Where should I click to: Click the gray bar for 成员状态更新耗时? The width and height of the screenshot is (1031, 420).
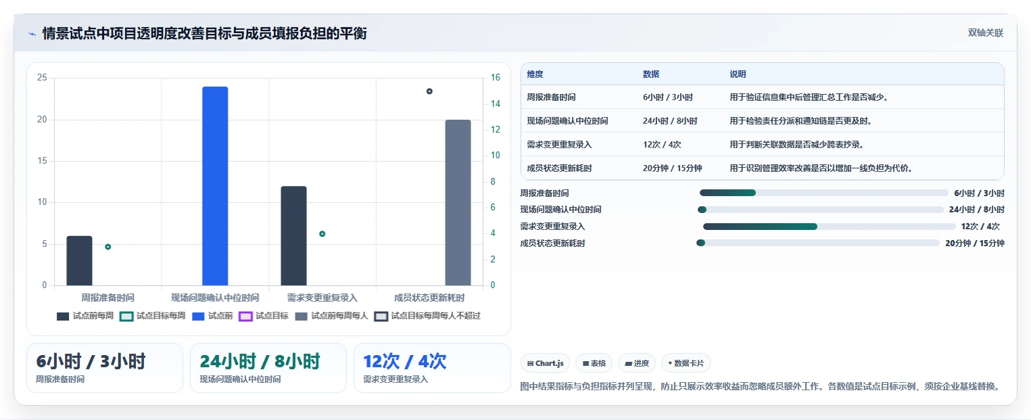[x=458, y=202]
